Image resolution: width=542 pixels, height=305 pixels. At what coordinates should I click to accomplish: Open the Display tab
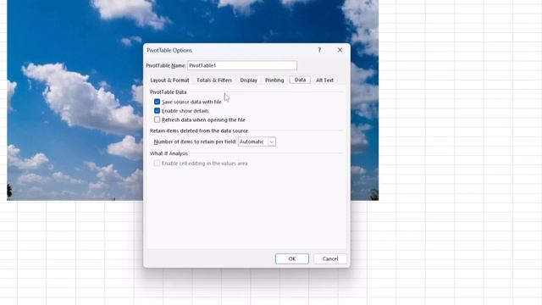(x=248, y=80)
